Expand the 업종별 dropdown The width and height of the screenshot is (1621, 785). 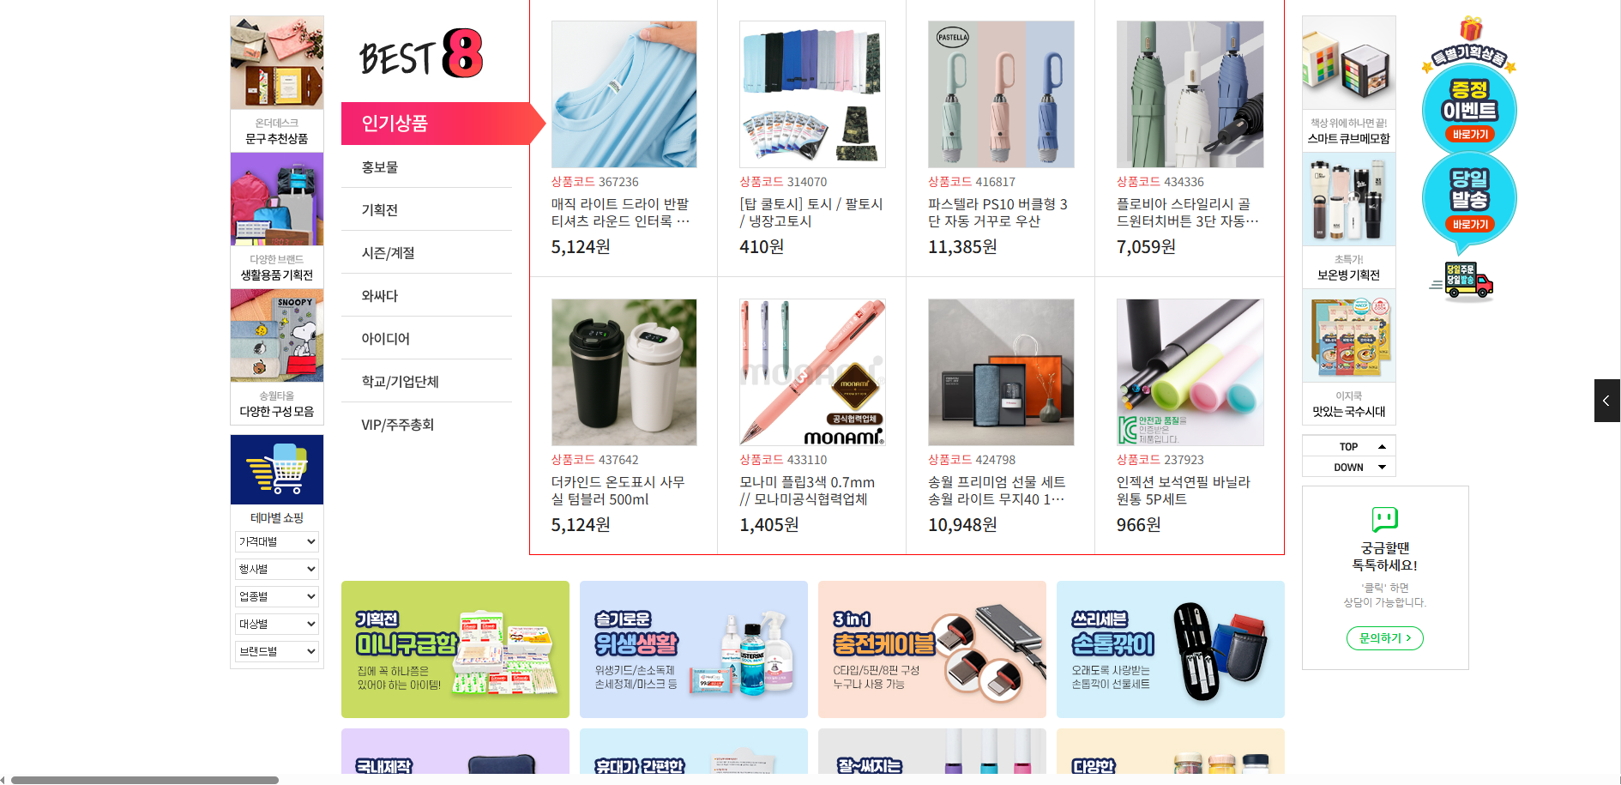tap(277, 596)
